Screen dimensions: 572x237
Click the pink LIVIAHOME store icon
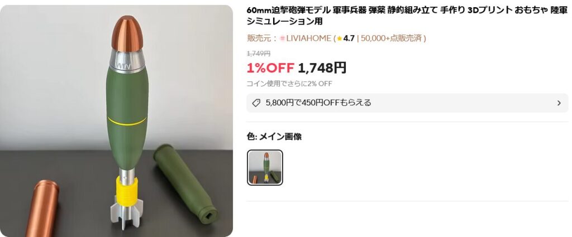(x=282, y=38)
